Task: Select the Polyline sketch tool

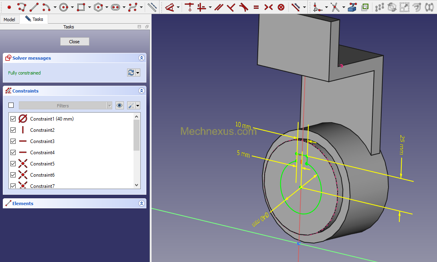Action: click(x=22, y=7)
